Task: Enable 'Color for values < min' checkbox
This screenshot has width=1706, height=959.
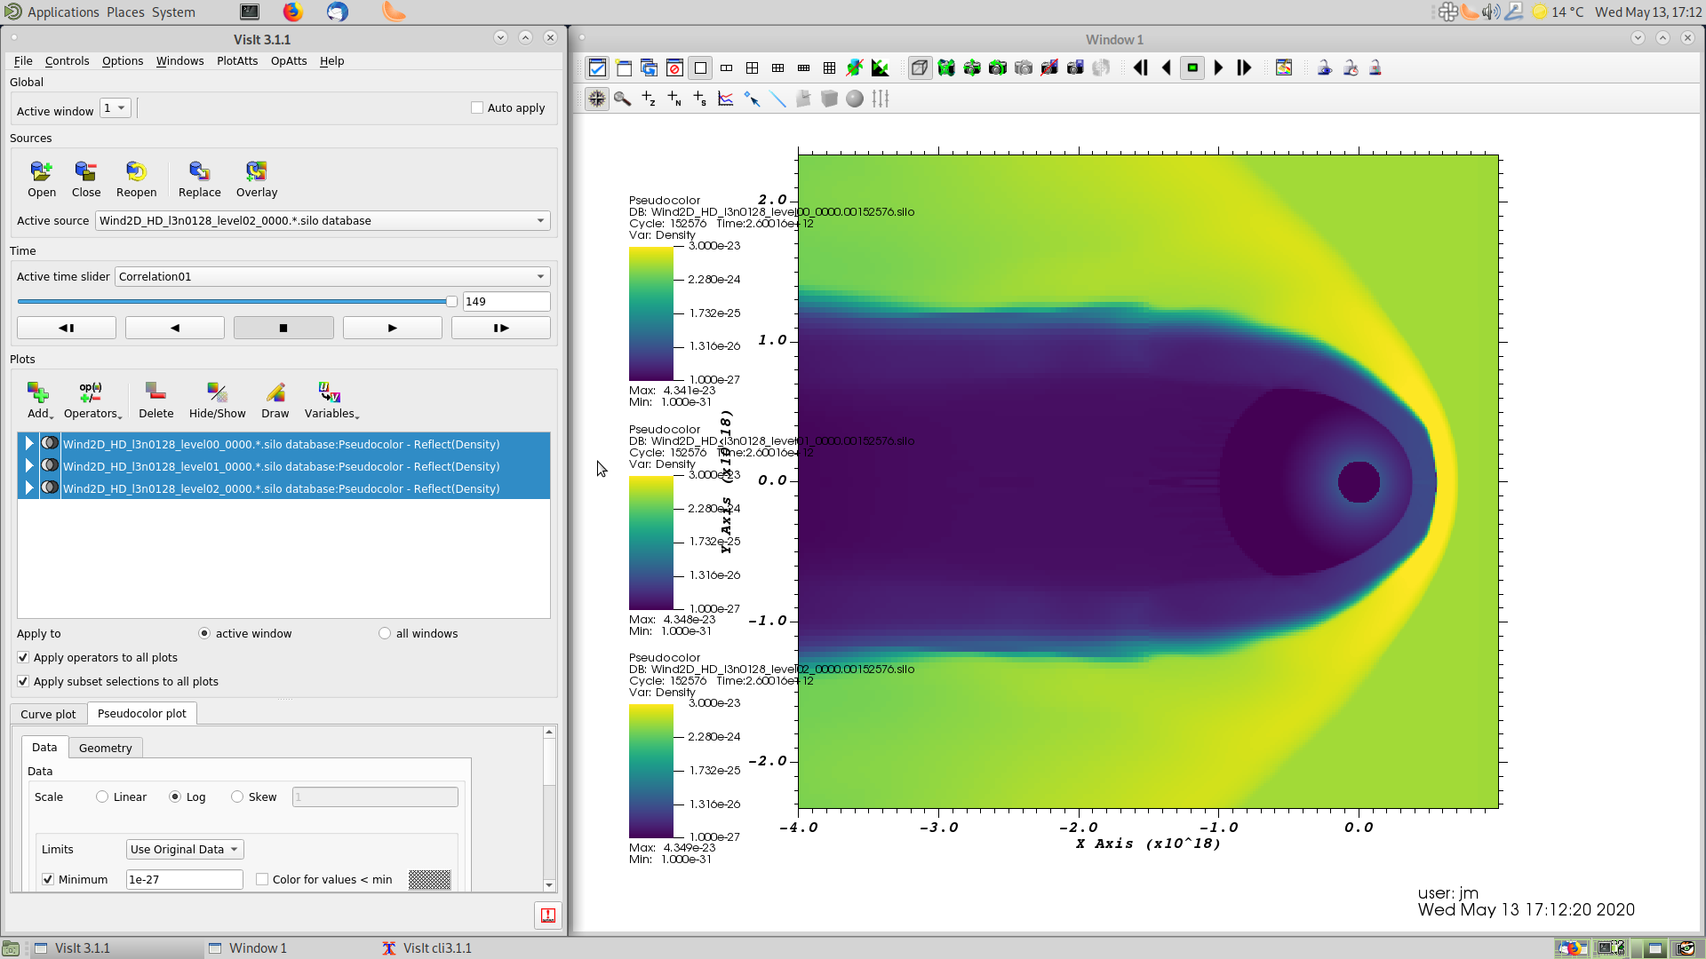Action: pyautogui.click(x=262, y=879)
